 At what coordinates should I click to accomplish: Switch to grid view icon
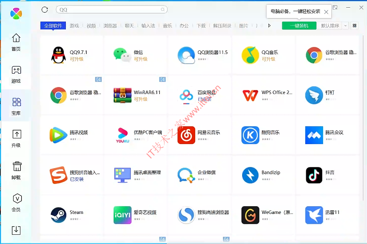[x=355, y=25]
